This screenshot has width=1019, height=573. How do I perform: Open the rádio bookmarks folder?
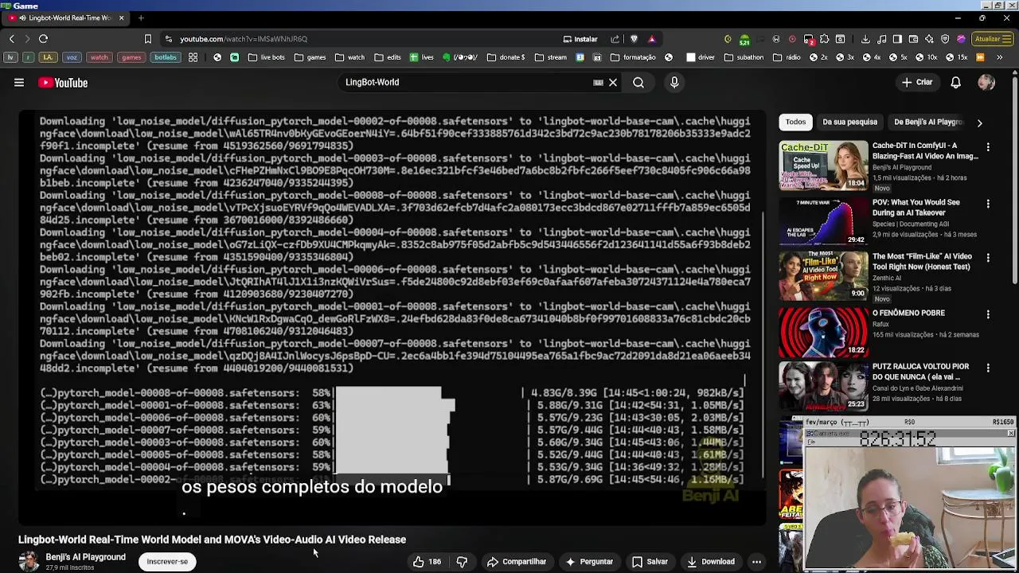[786, 57]
